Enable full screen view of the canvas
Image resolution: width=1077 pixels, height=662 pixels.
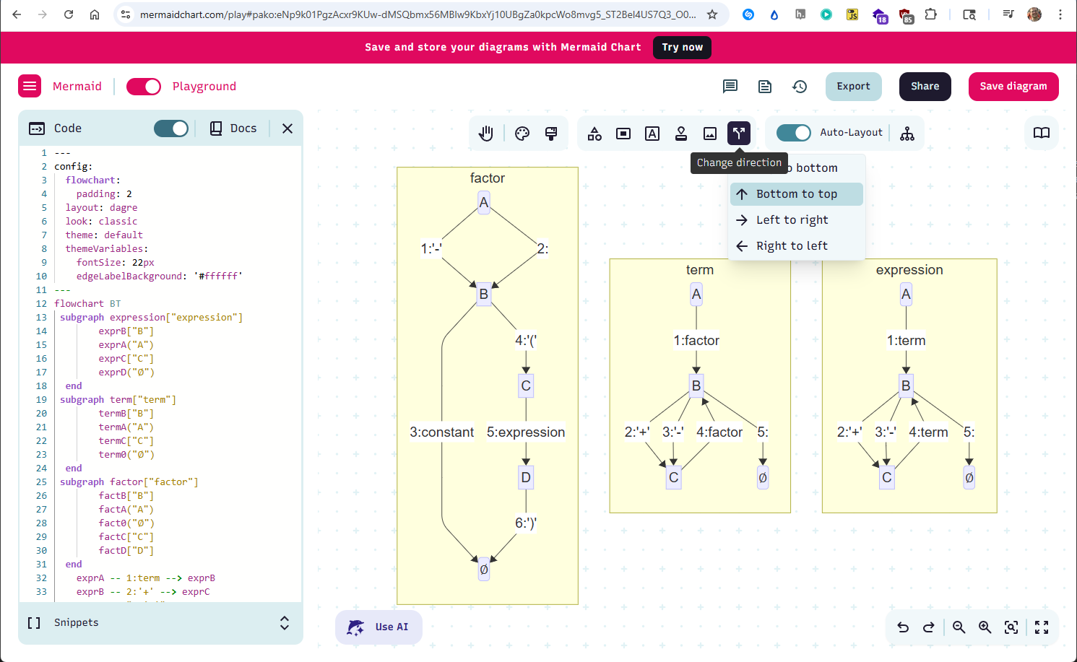[x=1041, y=627]
